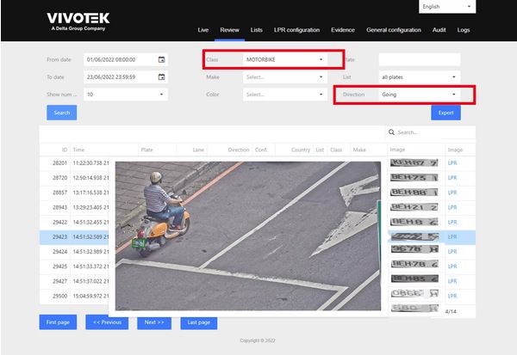The image size is (517, 355).
Task: Click the magnifier icon in table search
Action: coord(391,132)
